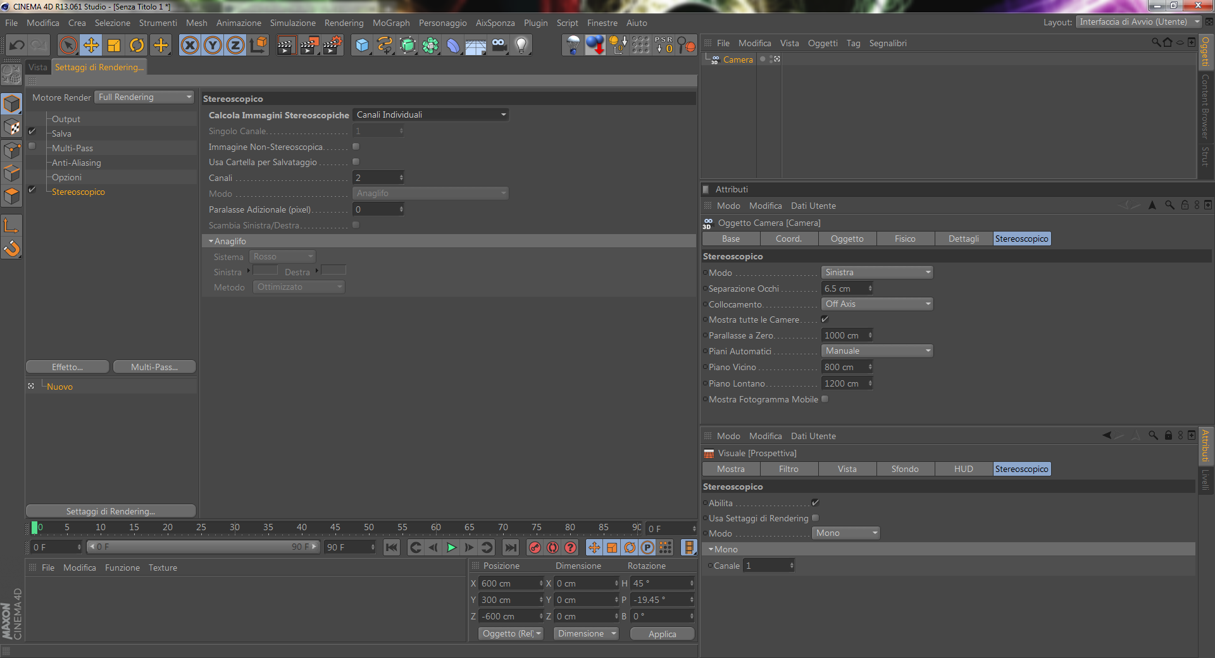Open the Layout selector dropdown

[1140, 22]
